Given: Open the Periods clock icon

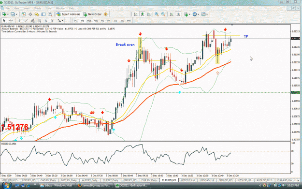Looking at the screenshot, I should (x=195, y=14).
